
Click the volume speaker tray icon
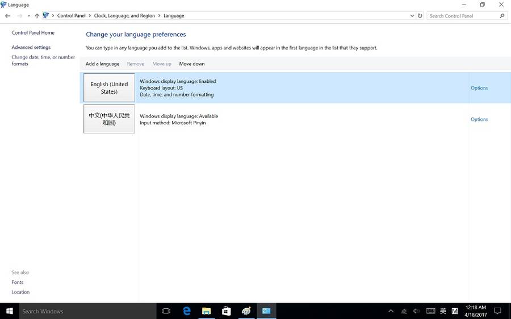tap(417, 311)
